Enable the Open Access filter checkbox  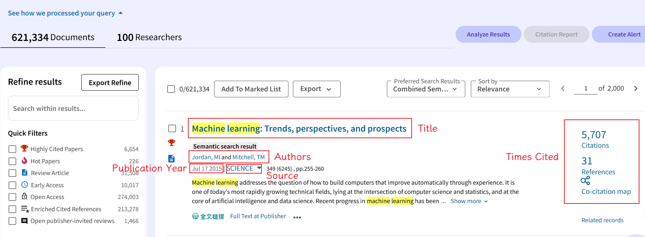(x=13, y=197)
